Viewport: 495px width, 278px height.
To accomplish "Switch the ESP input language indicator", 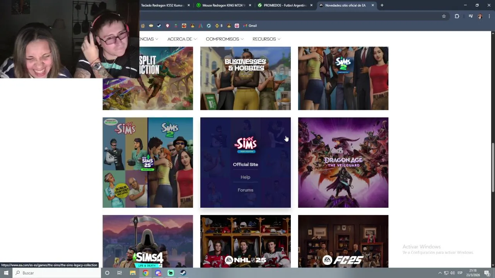I will pos(460,273).
